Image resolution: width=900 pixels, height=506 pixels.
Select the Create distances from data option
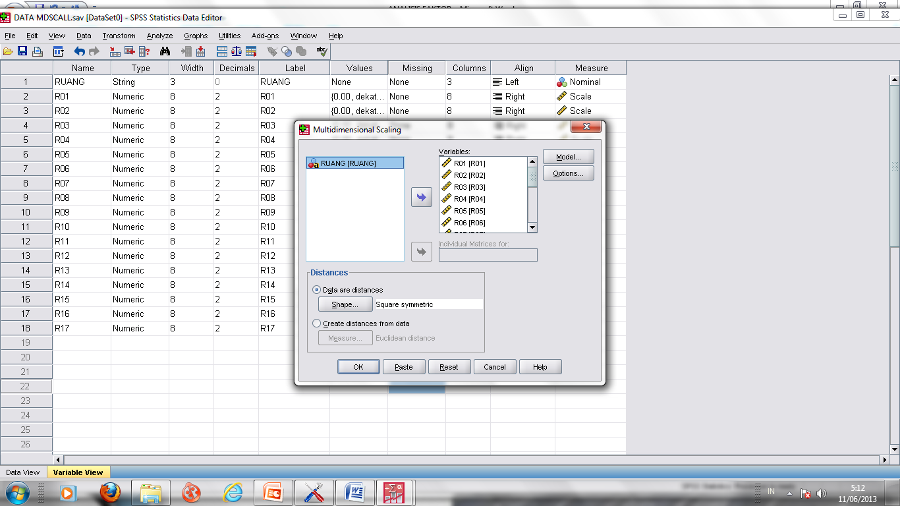point(317,323)
